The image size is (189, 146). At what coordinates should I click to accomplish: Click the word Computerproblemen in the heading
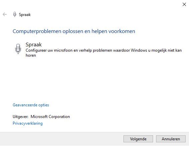coord(37,31)
